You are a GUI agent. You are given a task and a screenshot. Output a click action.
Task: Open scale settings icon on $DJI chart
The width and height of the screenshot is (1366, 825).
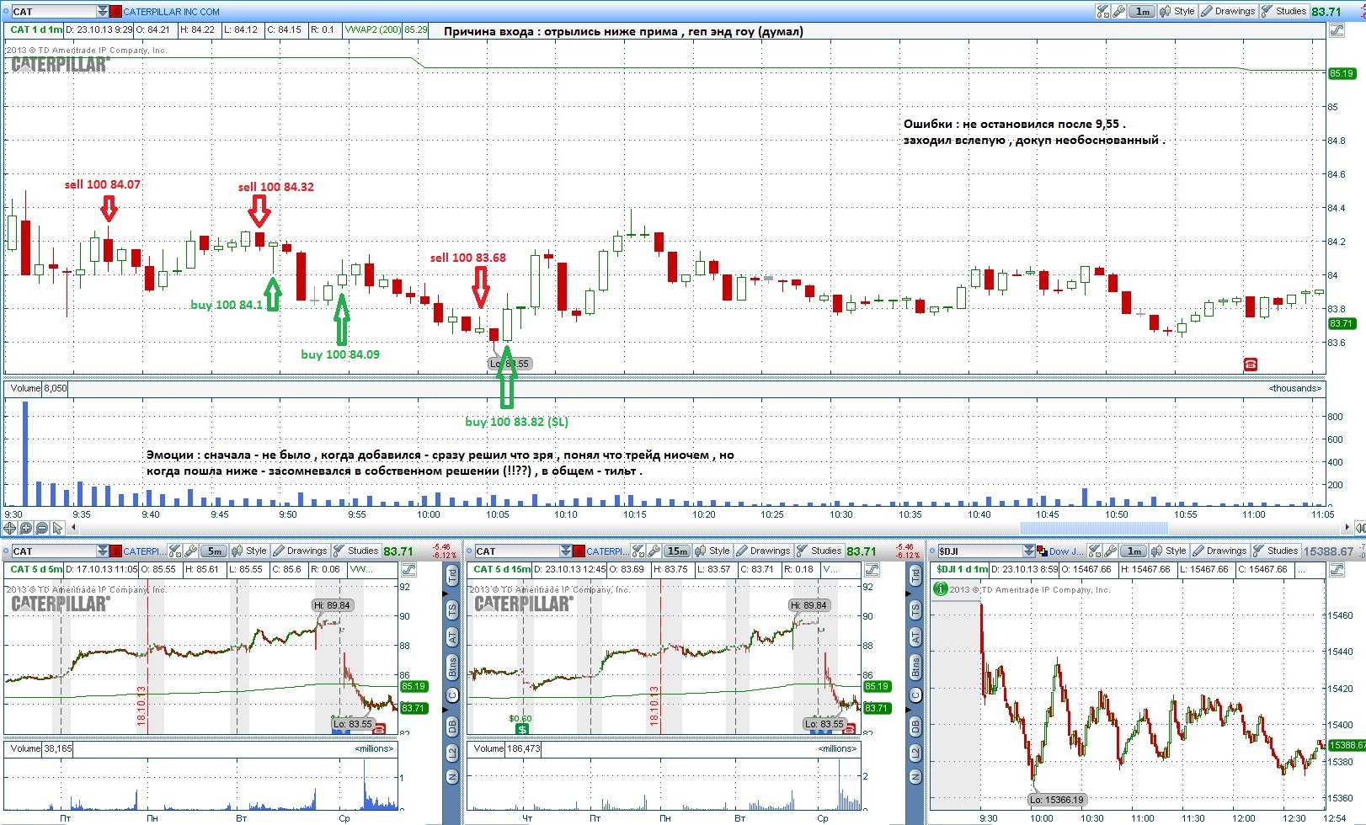(x=1337, y=569)
